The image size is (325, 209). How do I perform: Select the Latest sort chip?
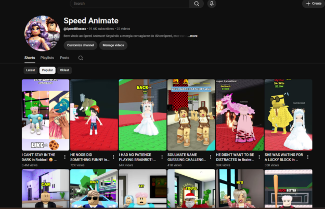coord(31,70)
